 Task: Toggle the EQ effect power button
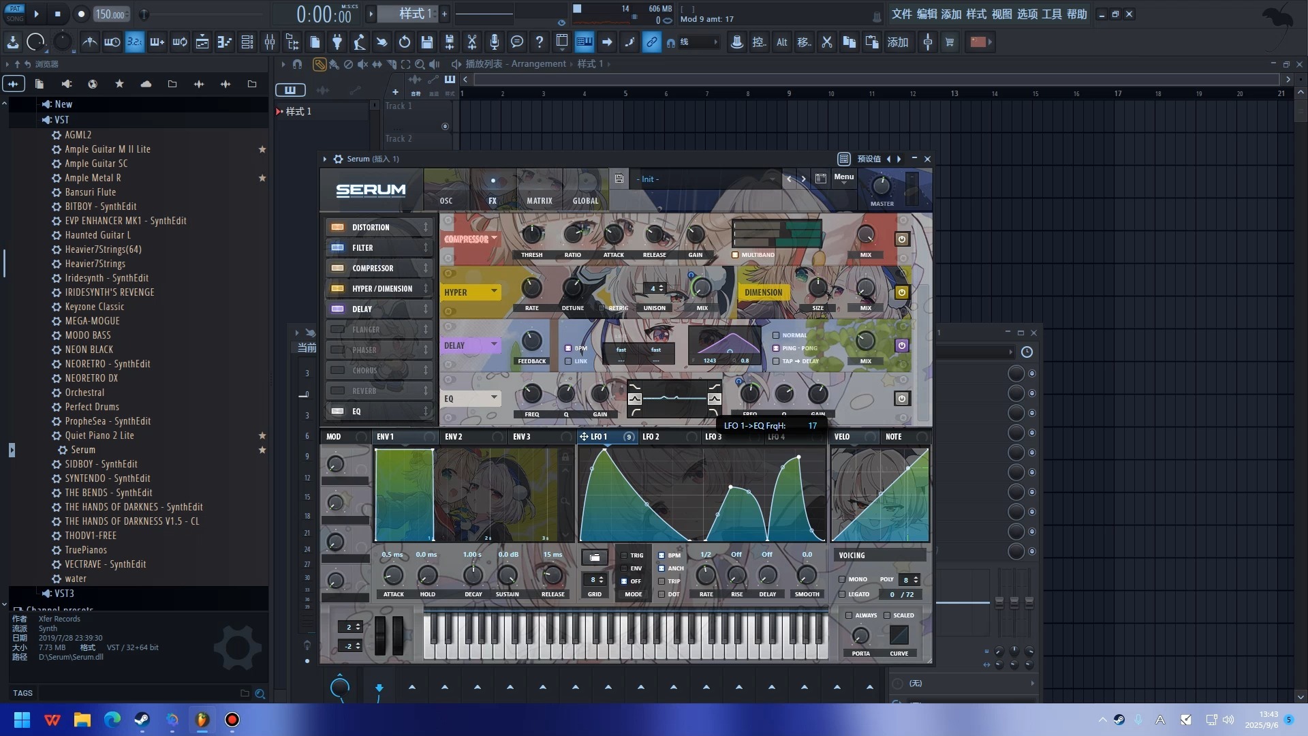(901, 399)
